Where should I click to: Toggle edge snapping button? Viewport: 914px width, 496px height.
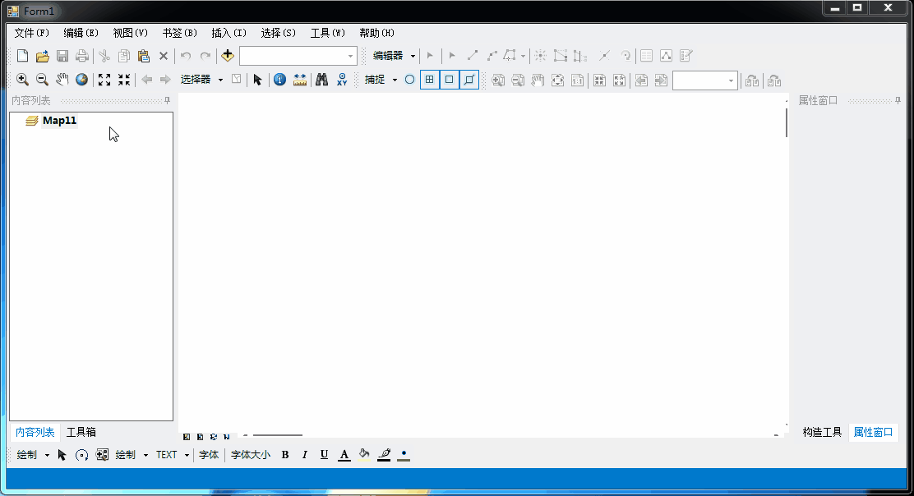tap(469, 80)
